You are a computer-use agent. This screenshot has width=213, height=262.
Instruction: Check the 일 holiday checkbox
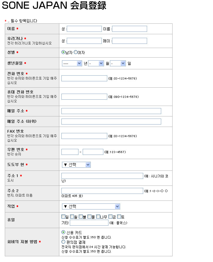63,217
